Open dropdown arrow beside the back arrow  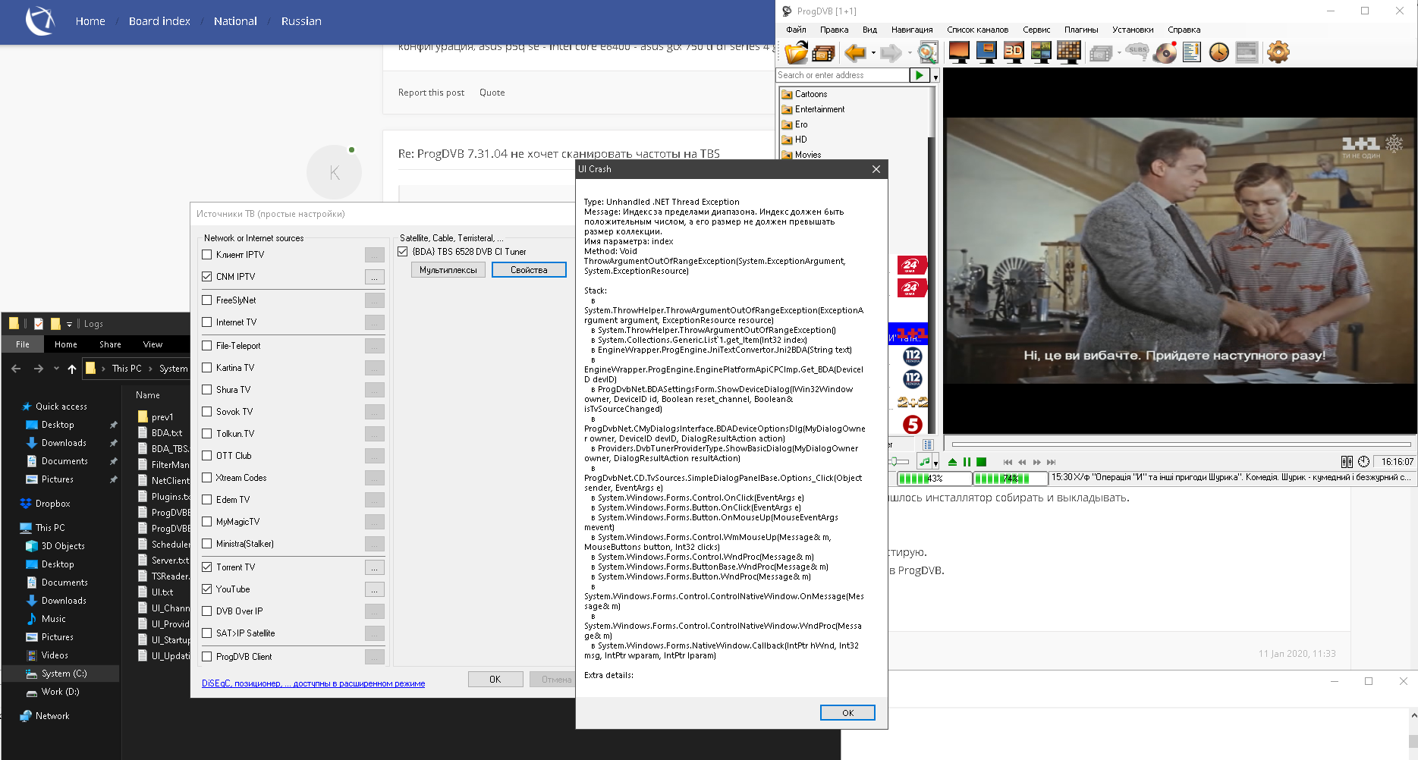click(x=873, y=53)
